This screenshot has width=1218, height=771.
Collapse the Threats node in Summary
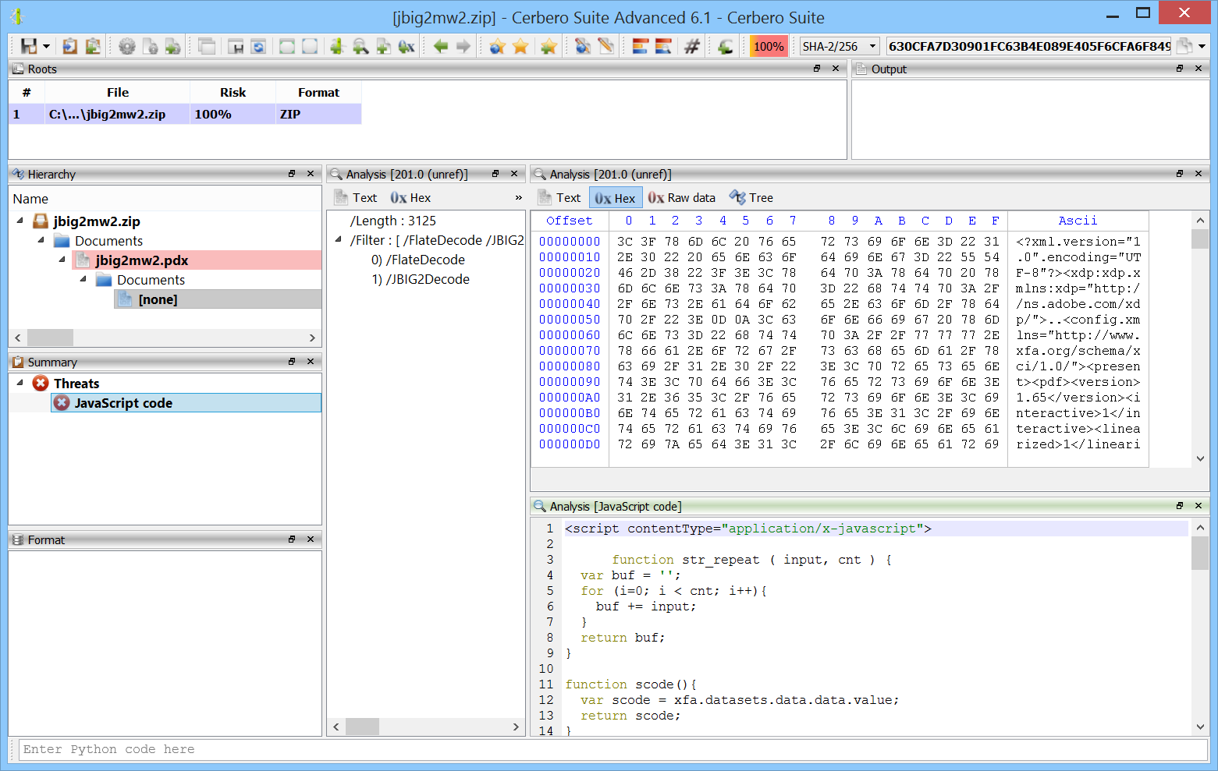point(20,383)
